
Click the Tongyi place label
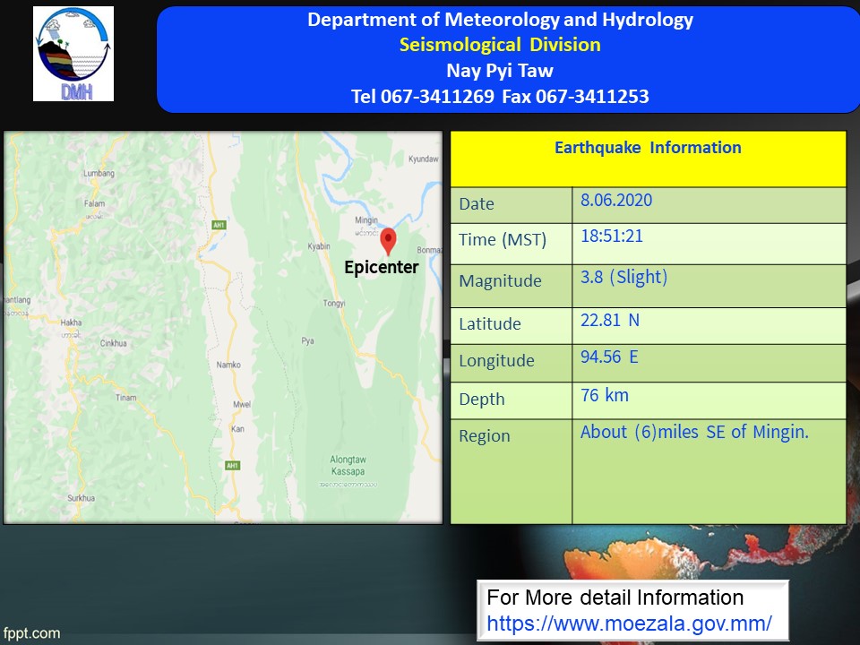pos(334,303)
